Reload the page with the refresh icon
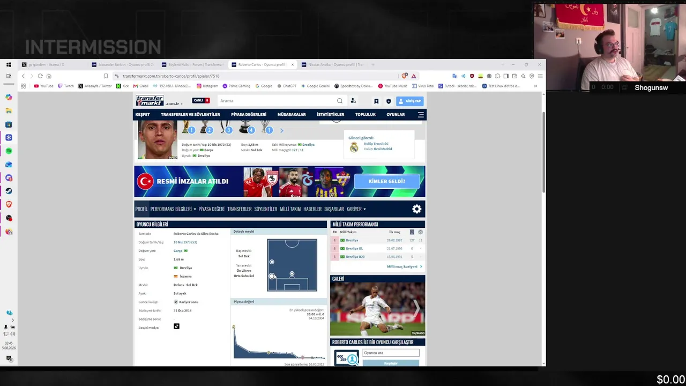686x386 pixels. [x=40, y=76]
